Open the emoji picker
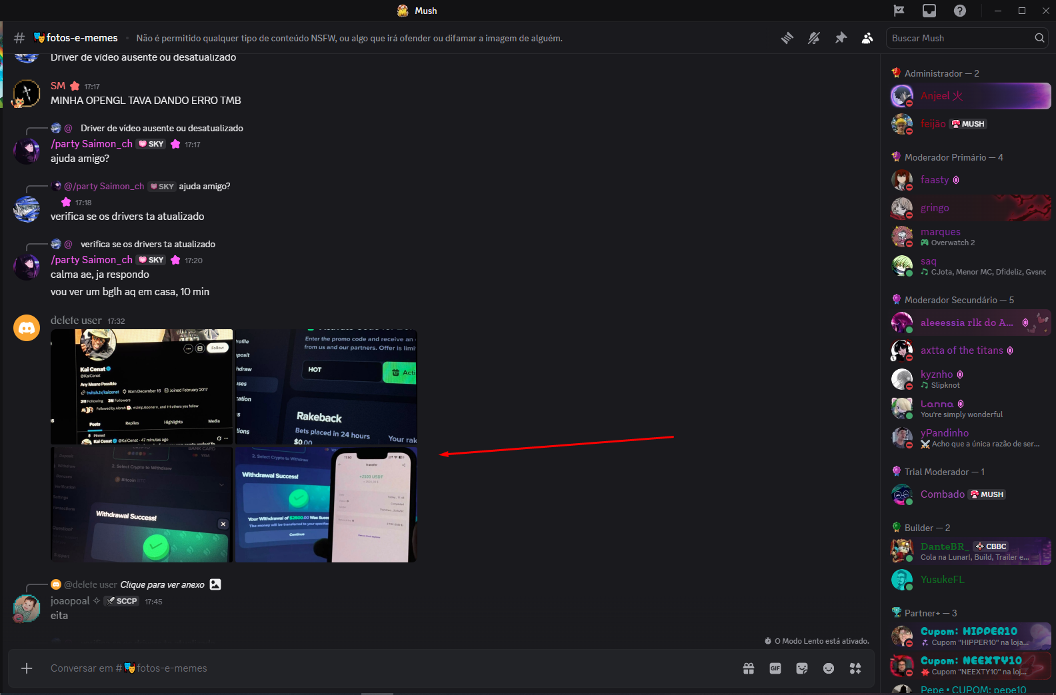 (x=829, y=668)
